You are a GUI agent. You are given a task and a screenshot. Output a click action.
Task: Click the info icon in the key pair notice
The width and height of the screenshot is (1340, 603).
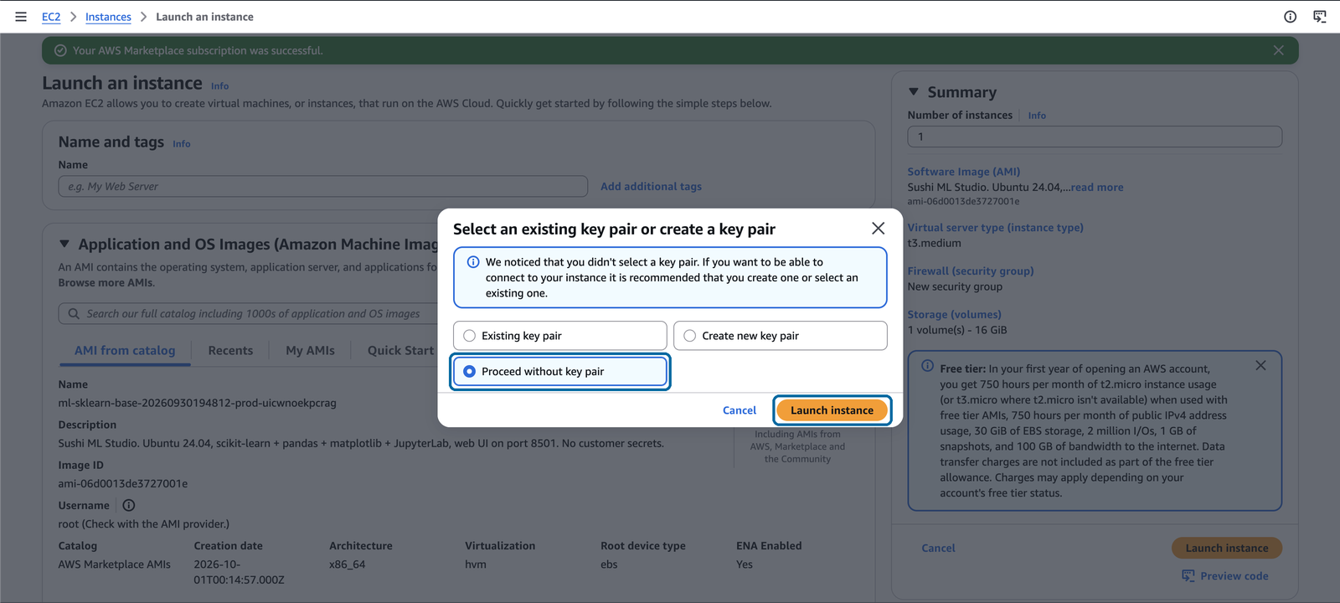472,262
